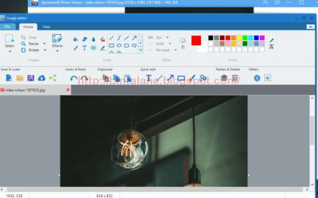This screenshot has height=198, width=318.
Task: Open the No head arrow style dropdown
Action: pos(175,50)
